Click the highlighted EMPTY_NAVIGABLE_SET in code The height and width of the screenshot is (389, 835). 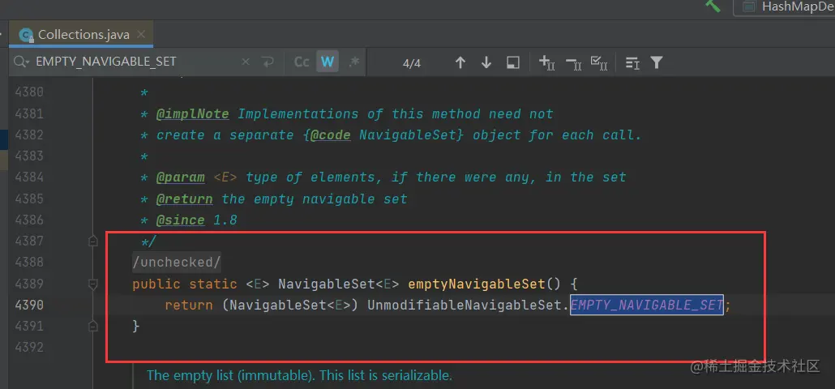tap(646, 305)
